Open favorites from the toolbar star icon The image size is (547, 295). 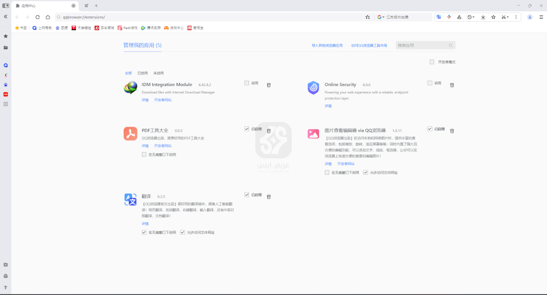pos(493,17)
